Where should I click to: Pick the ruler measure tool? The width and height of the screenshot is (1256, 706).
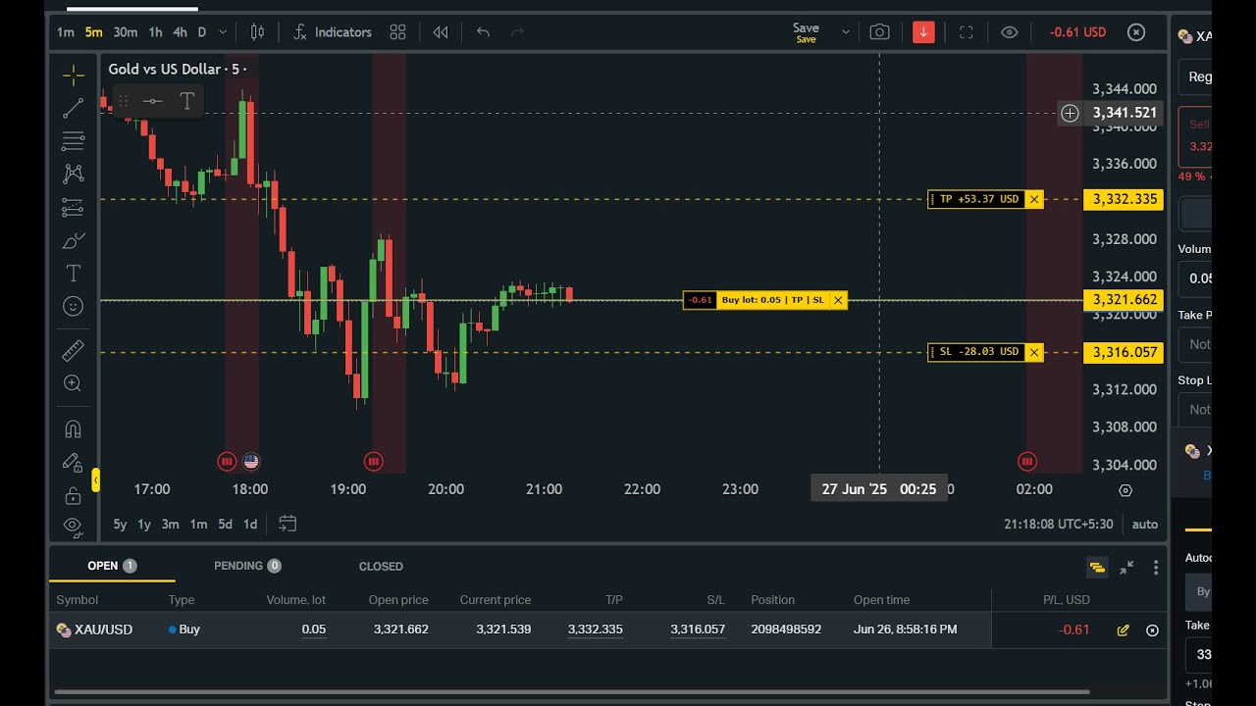pos(73,350)
